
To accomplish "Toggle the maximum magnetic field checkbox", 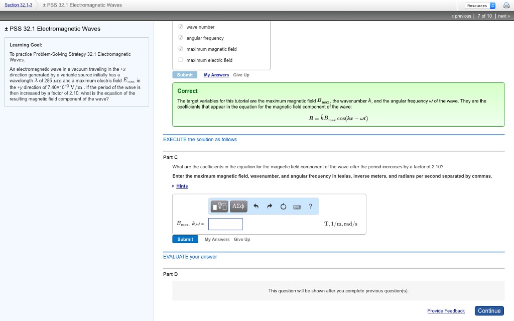I will point(180,49).
